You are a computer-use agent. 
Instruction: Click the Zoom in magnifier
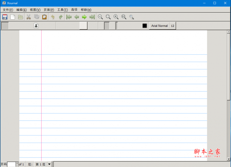pos(116,17)
